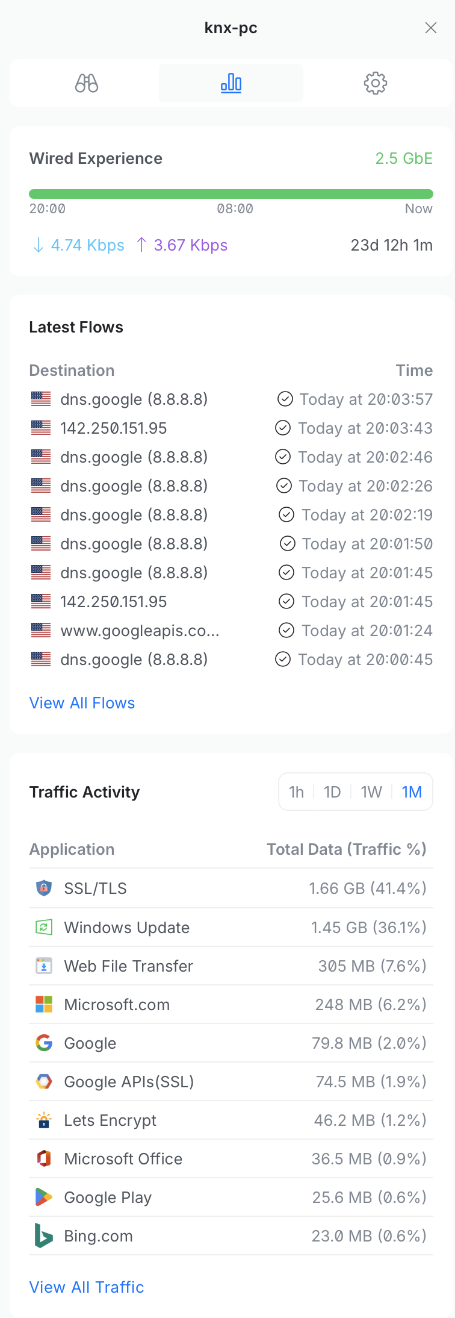Open the www.googleapis.co... flow entry
Image resolution: width=455 pixels, height=1318 pixels.
tap(140, 631)
